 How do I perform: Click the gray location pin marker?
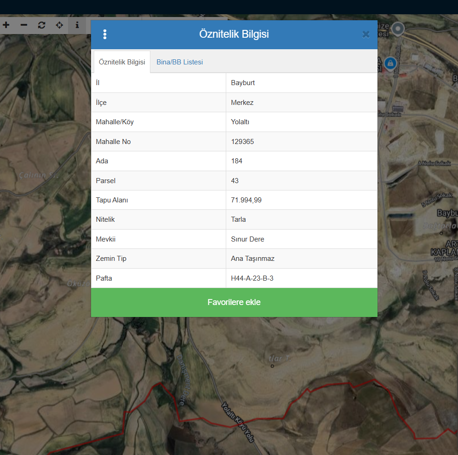[397, 29]
